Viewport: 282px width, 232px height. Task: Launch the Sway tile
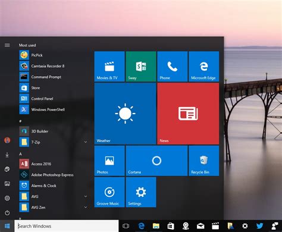141,67
